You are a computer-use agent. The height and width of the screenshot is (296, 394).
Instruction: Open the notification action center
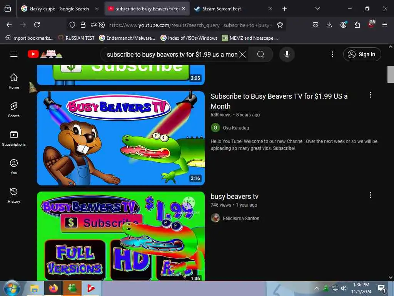[x=382, y=288]
